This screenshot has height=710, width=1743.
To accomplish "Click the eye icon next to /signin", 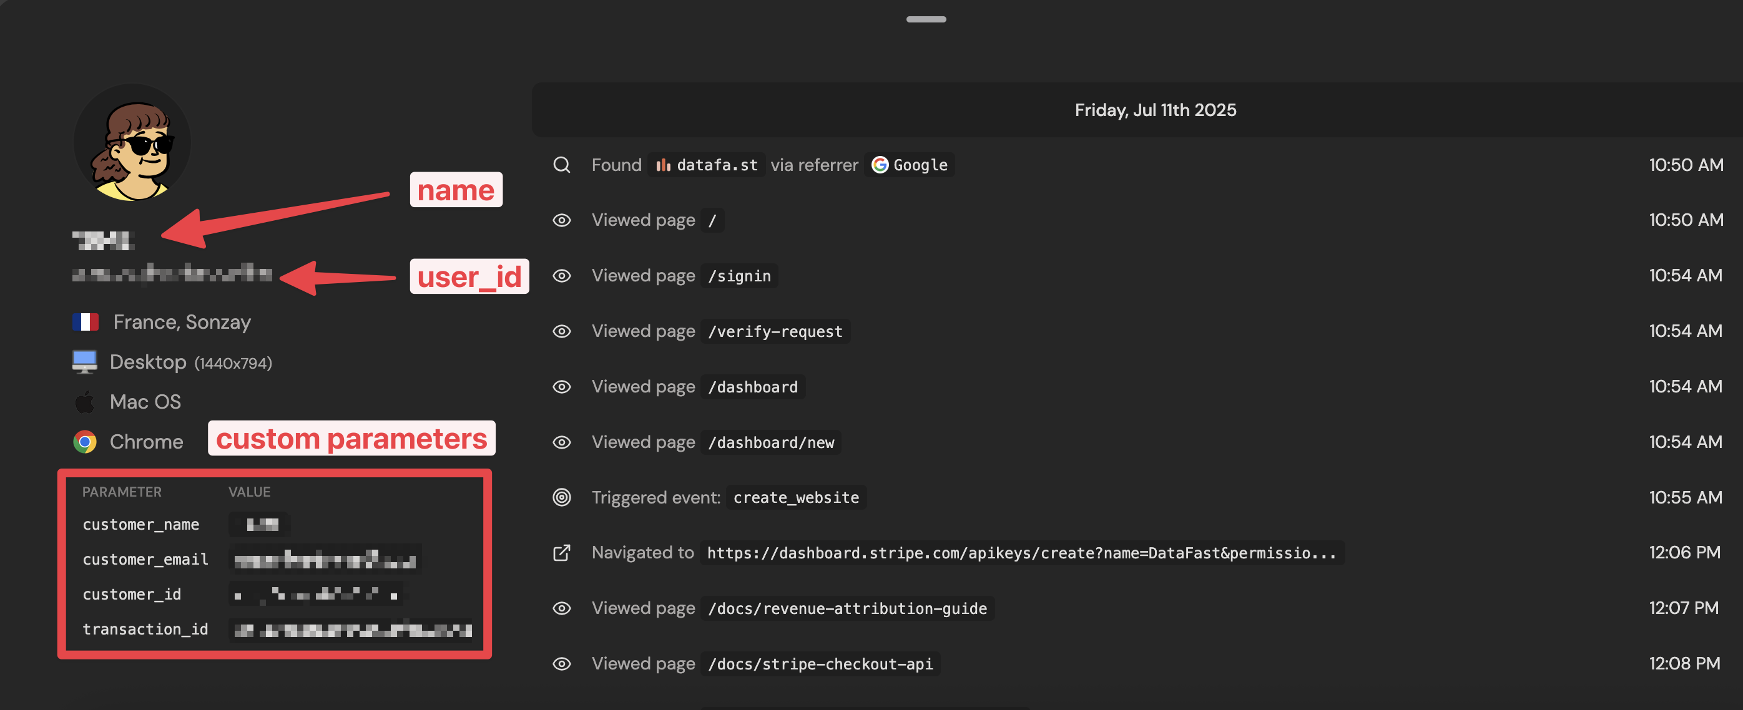I will click(562, 276).
